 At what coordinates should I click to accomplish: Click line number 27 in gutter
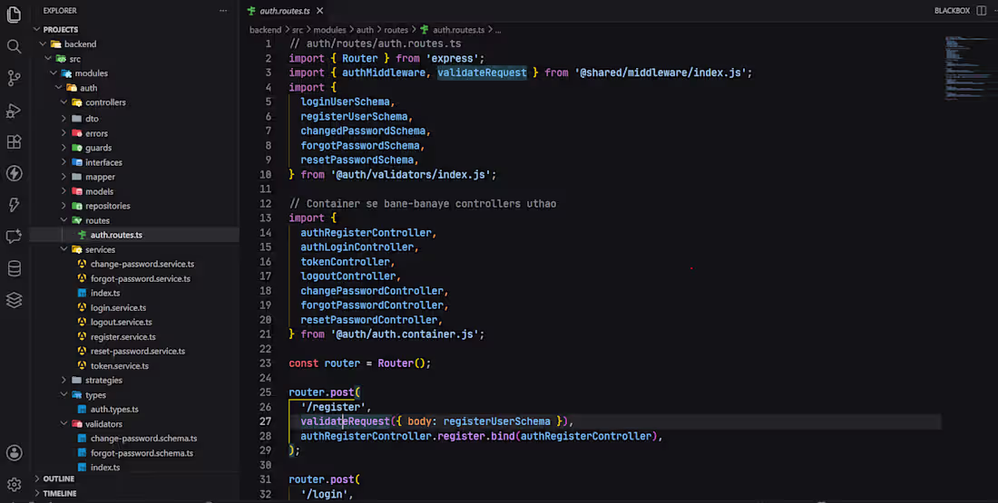[x=266, y=421]
